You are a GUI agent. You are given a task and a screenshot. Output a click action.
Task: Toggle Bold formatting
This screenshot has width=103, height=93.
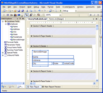click(91, 15)
